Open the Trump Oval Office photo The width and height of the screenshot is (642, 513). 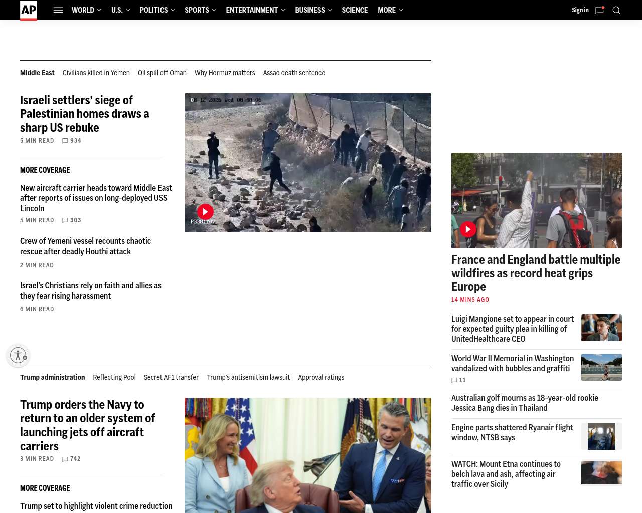[308, 455]
